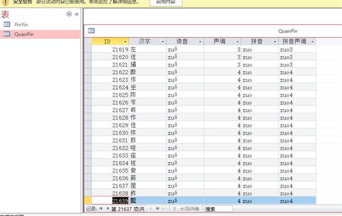Click the QuanPin table icon in sidebar
The image size is (342, 216).
tap(7, 34)
